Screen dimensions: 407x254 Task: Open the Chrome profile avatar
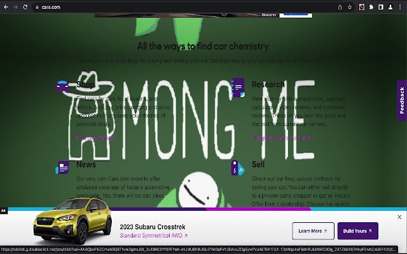coord(390,7)
